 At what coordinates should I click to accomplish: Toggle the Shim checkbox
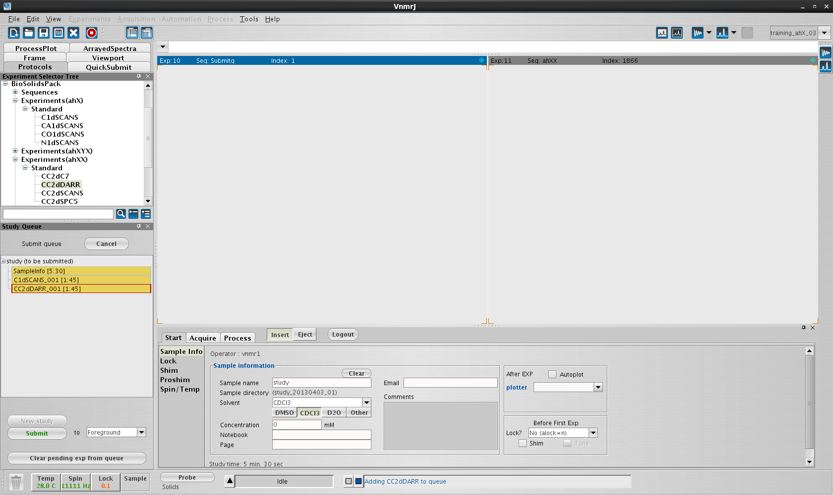tap(523, 444)
